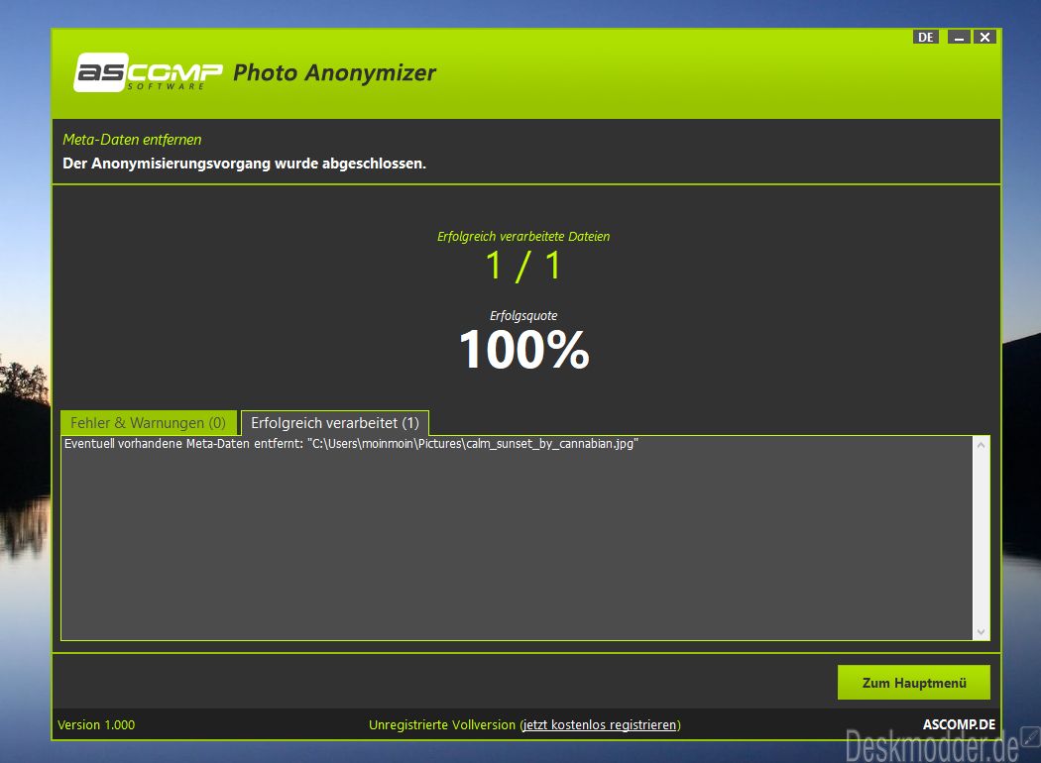Follow the jetzt kostenlos registrieren link
Viewport: 1041px width, 763px height.
(x=599, y=724)
